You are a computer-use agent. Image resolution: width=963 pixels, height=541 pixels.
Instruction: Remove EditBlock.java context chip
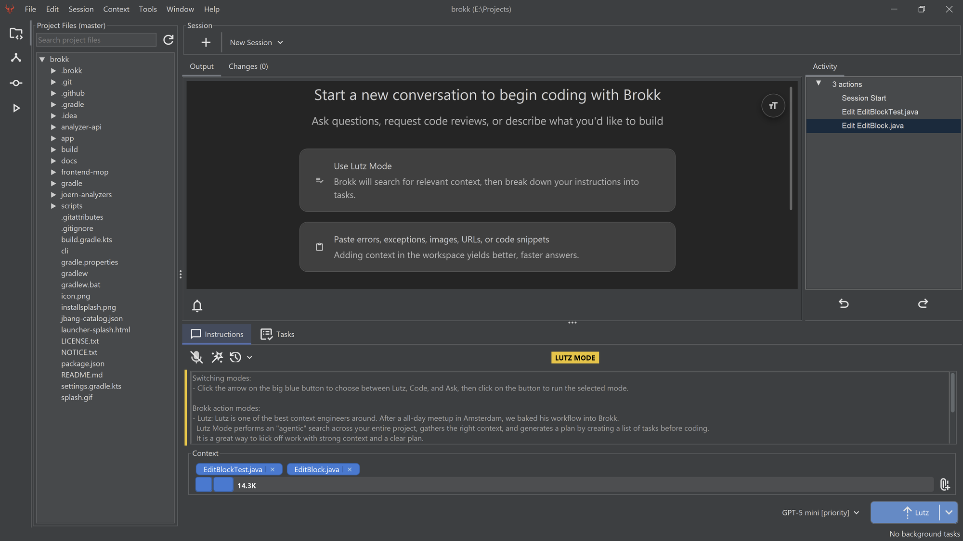click(350, 469)
